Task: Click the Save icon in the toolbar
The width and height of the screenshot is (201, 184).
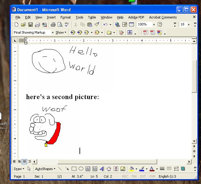Action: pos(30,25)
